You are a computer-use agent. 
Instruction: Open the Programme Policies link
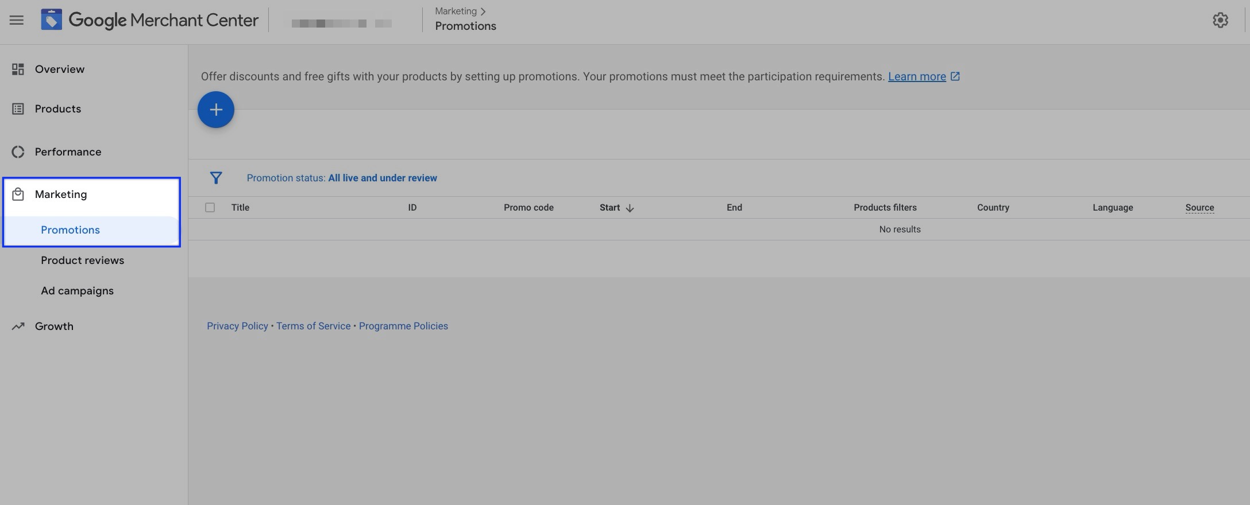(403, 326)
